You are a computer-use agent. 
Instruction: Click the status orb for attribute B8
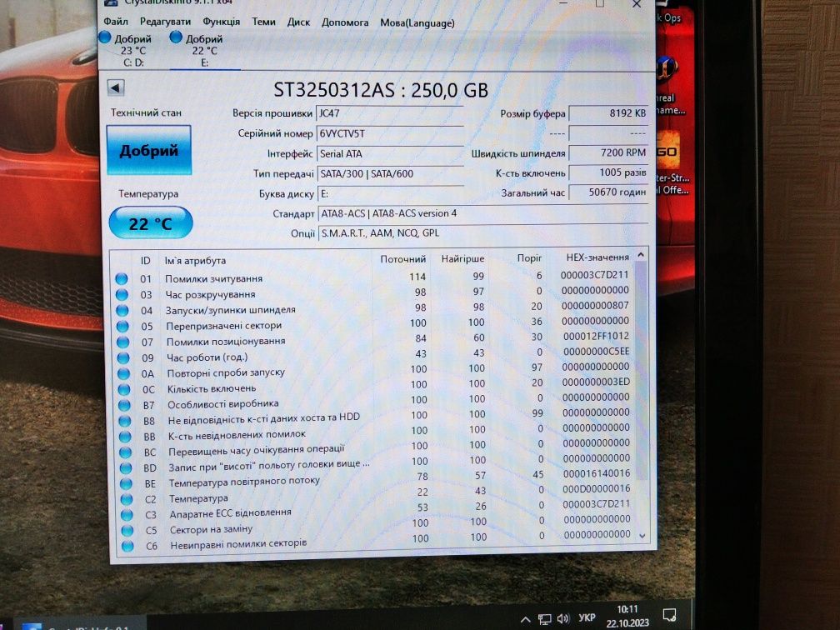tap(125, 421)
